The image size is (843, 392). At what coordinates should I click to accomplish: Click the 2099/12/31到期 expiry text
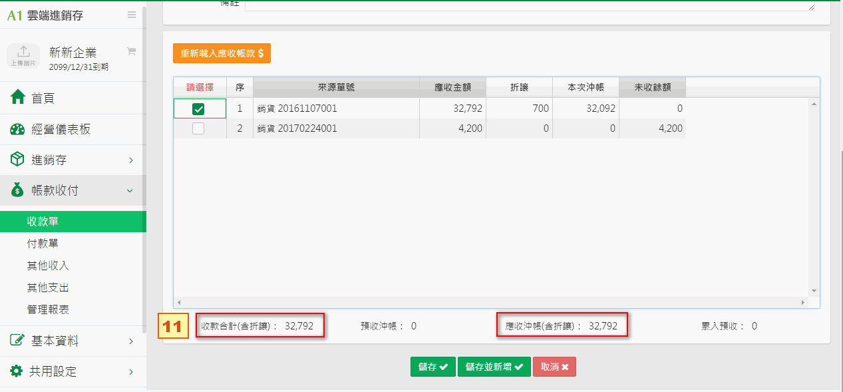pyautogui.click(x=79, y=67)
